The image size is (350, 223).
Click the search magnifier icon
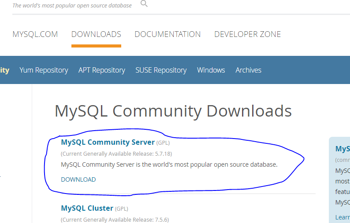click(144, 4)
